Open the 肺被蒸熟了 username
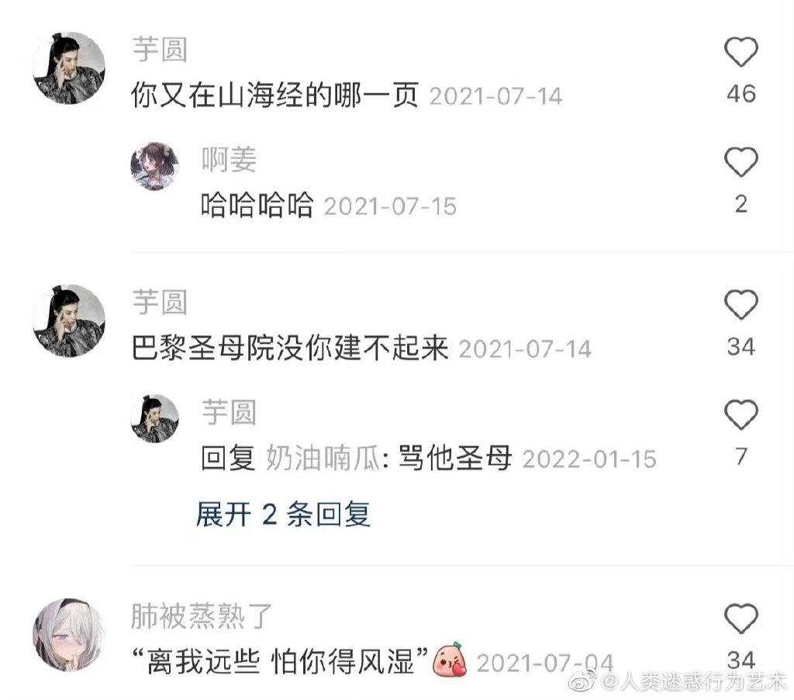794x700 pixels. (x=202, y=616)
